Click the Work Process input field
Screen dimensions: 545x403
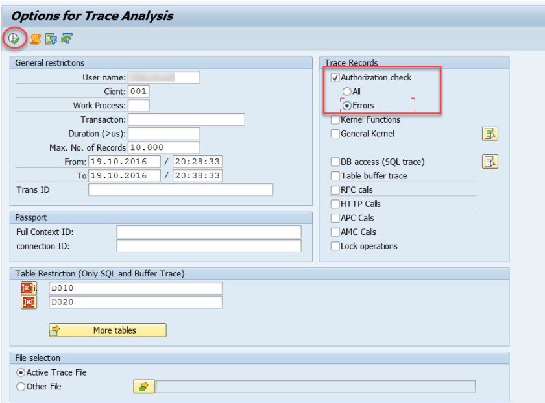tap(138, 105)
